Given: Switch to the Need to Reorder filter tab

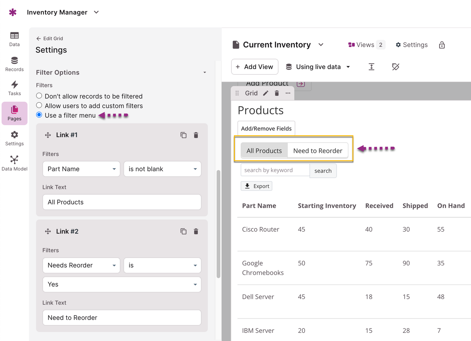Looking at the screenshot, I should click(x=317, y=151).
